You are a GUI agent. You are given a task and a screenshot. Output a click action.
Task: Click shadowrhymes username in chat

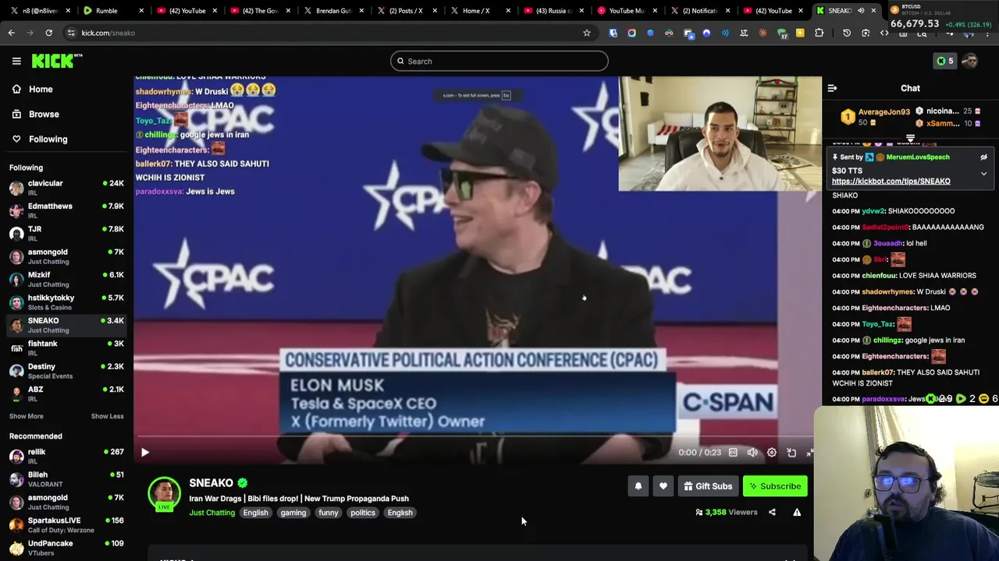point(887,292)
